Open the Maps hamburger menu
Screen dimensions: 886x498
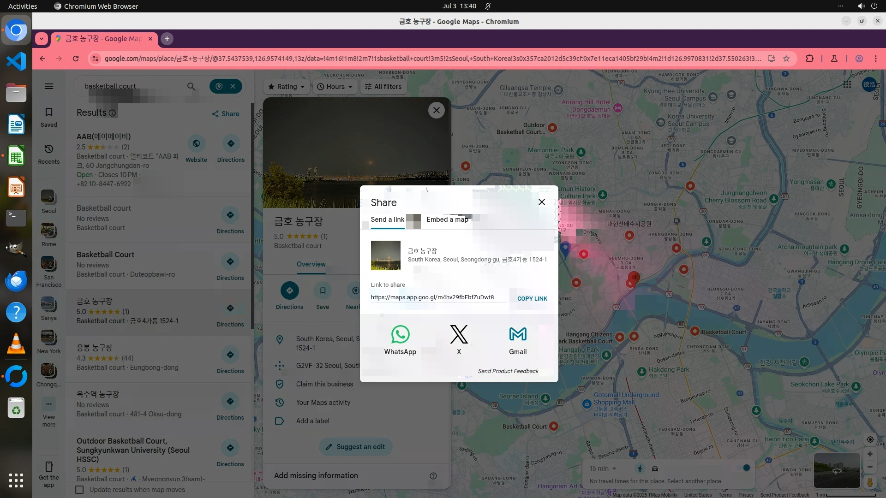click(x=48, y=86)
